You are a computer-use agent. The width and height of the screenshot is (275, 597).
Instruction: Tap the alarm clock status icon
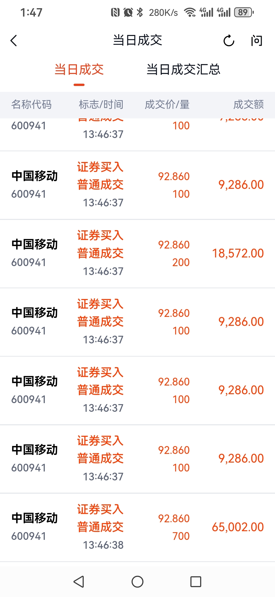tap(128, 12)
